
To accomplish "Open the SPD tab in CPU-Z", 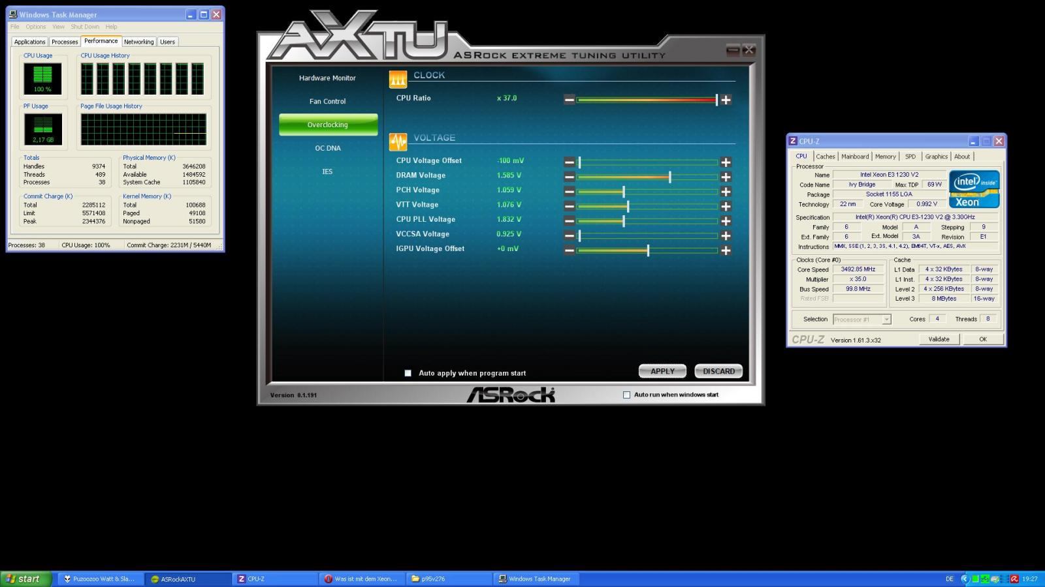I will [x=910, y=157].
